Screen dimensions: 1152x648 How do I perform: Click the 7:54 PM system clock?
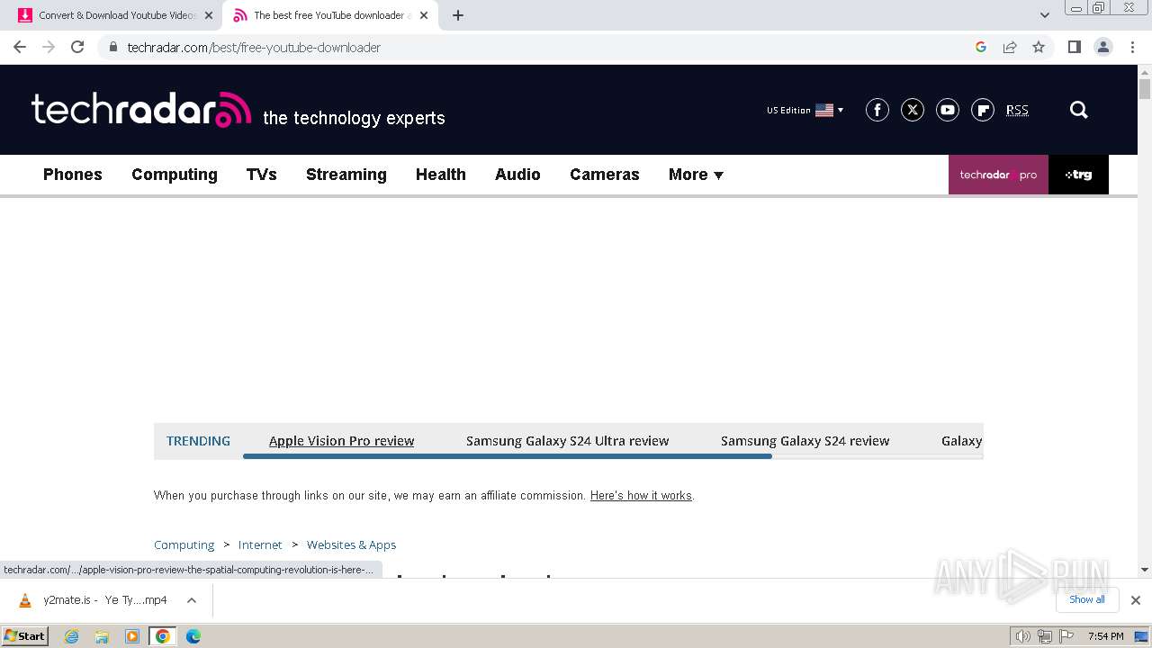(1105, 636)
